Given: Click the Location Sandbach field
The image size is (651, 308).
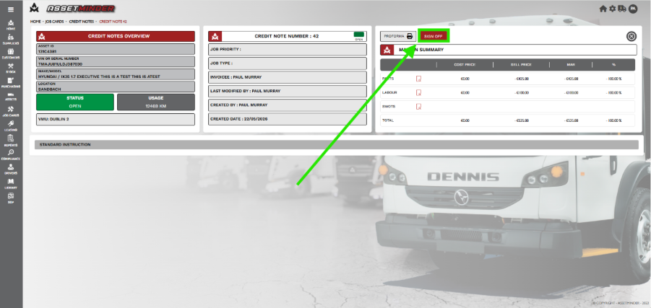Looking at the screenshot, I should click(x=116, y=87).
